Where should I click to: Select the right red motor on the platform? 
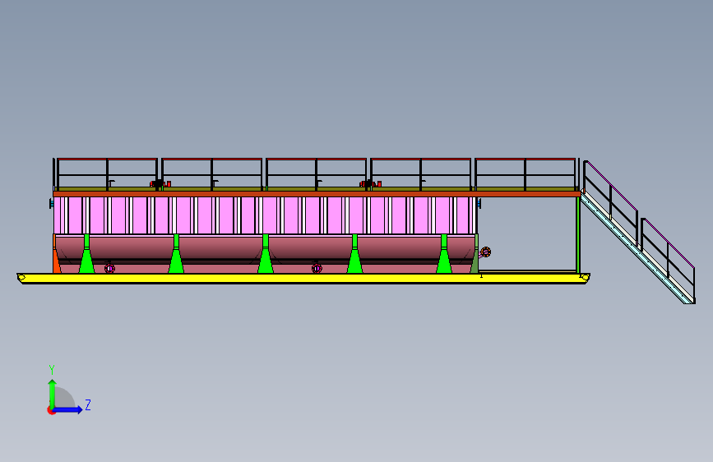pyautogui.click(x=370, y=183)
